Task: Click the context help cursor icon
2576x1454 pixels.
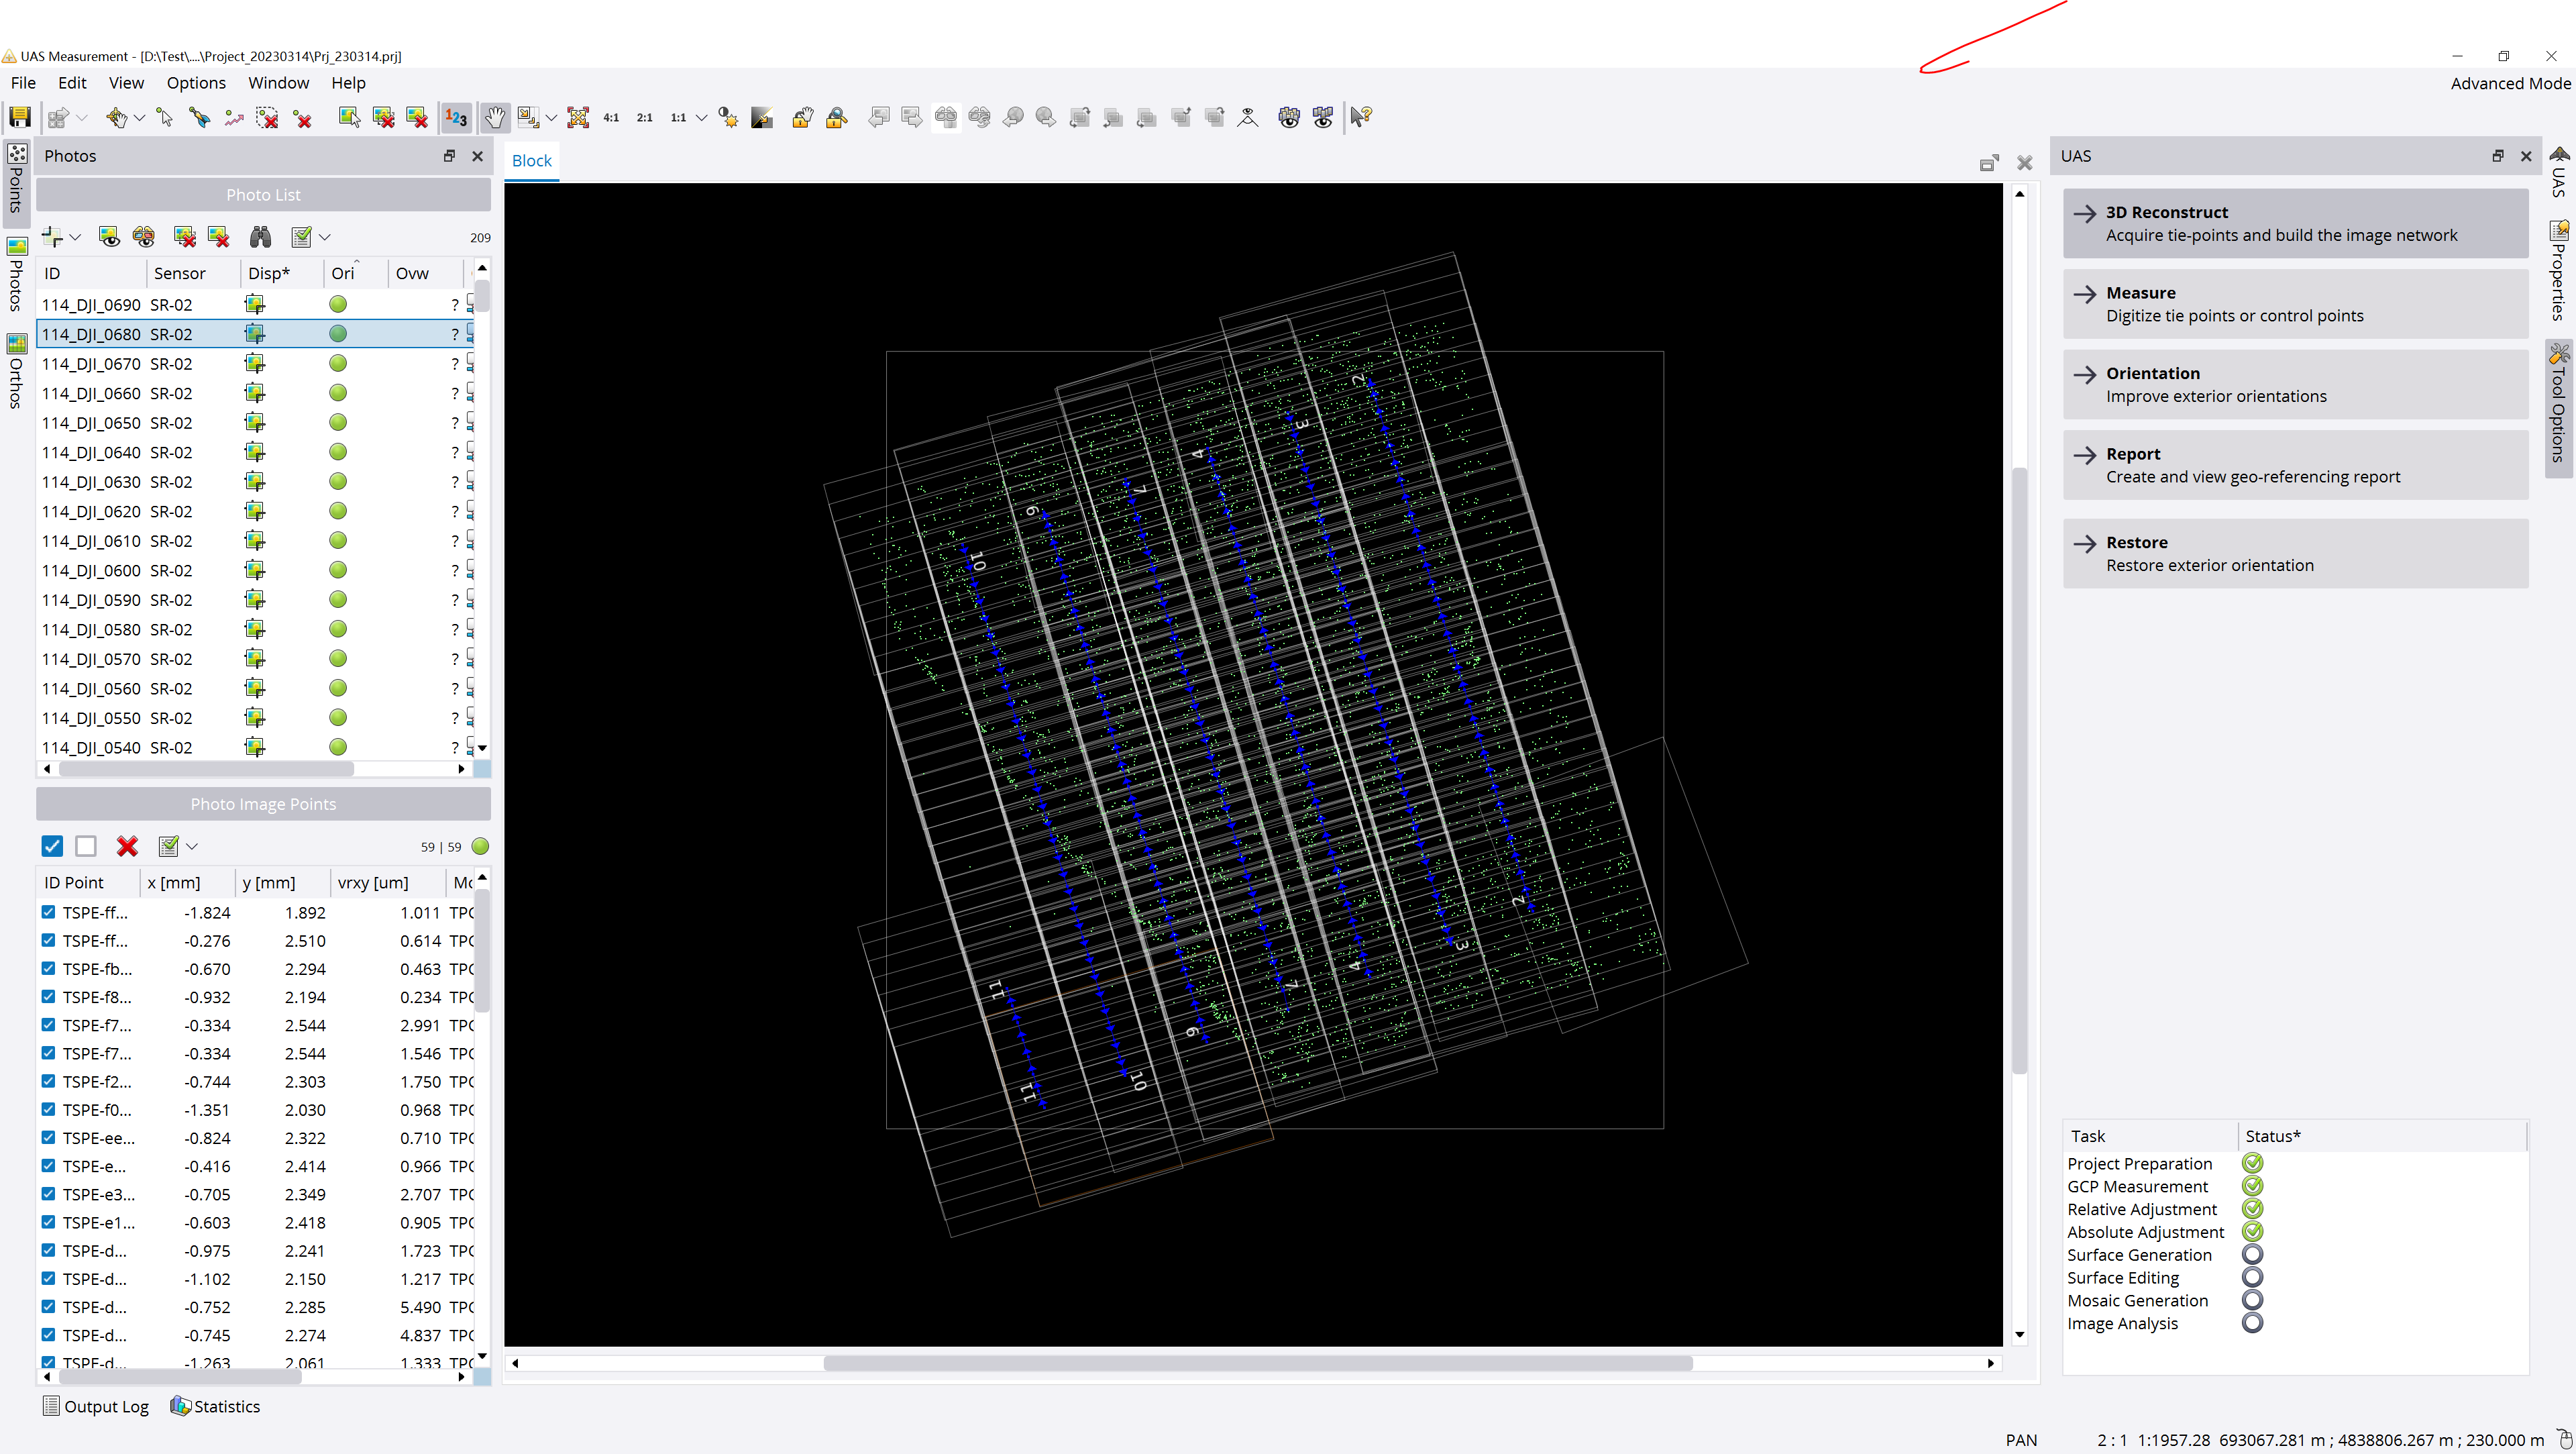Action: tap(1360, 117)
